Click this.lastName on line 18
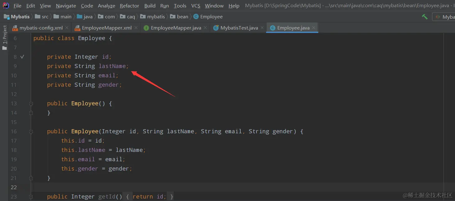455x201 pixels. (83, 150)
